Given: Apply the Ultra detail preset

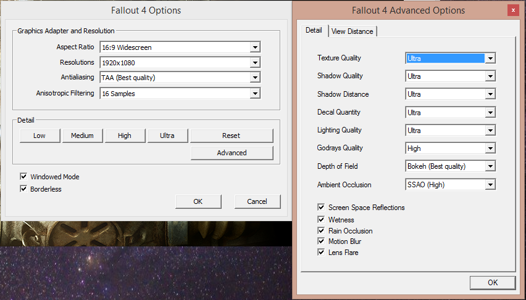Looking at the screenshot, I should 167,136.
